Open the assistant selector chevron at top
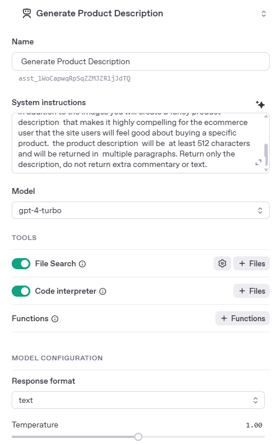This screenshot has width=276, height=445. coord(264,13)
